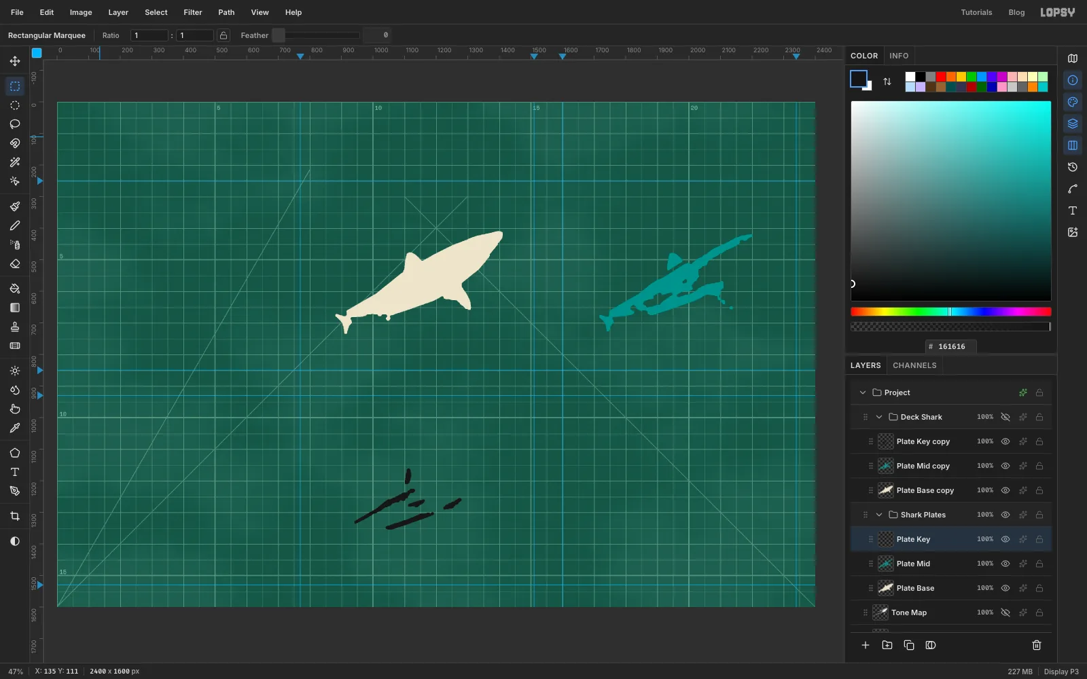Collapse the Project group
Viewport: 1087px width, 679px height.
point(863,392)
